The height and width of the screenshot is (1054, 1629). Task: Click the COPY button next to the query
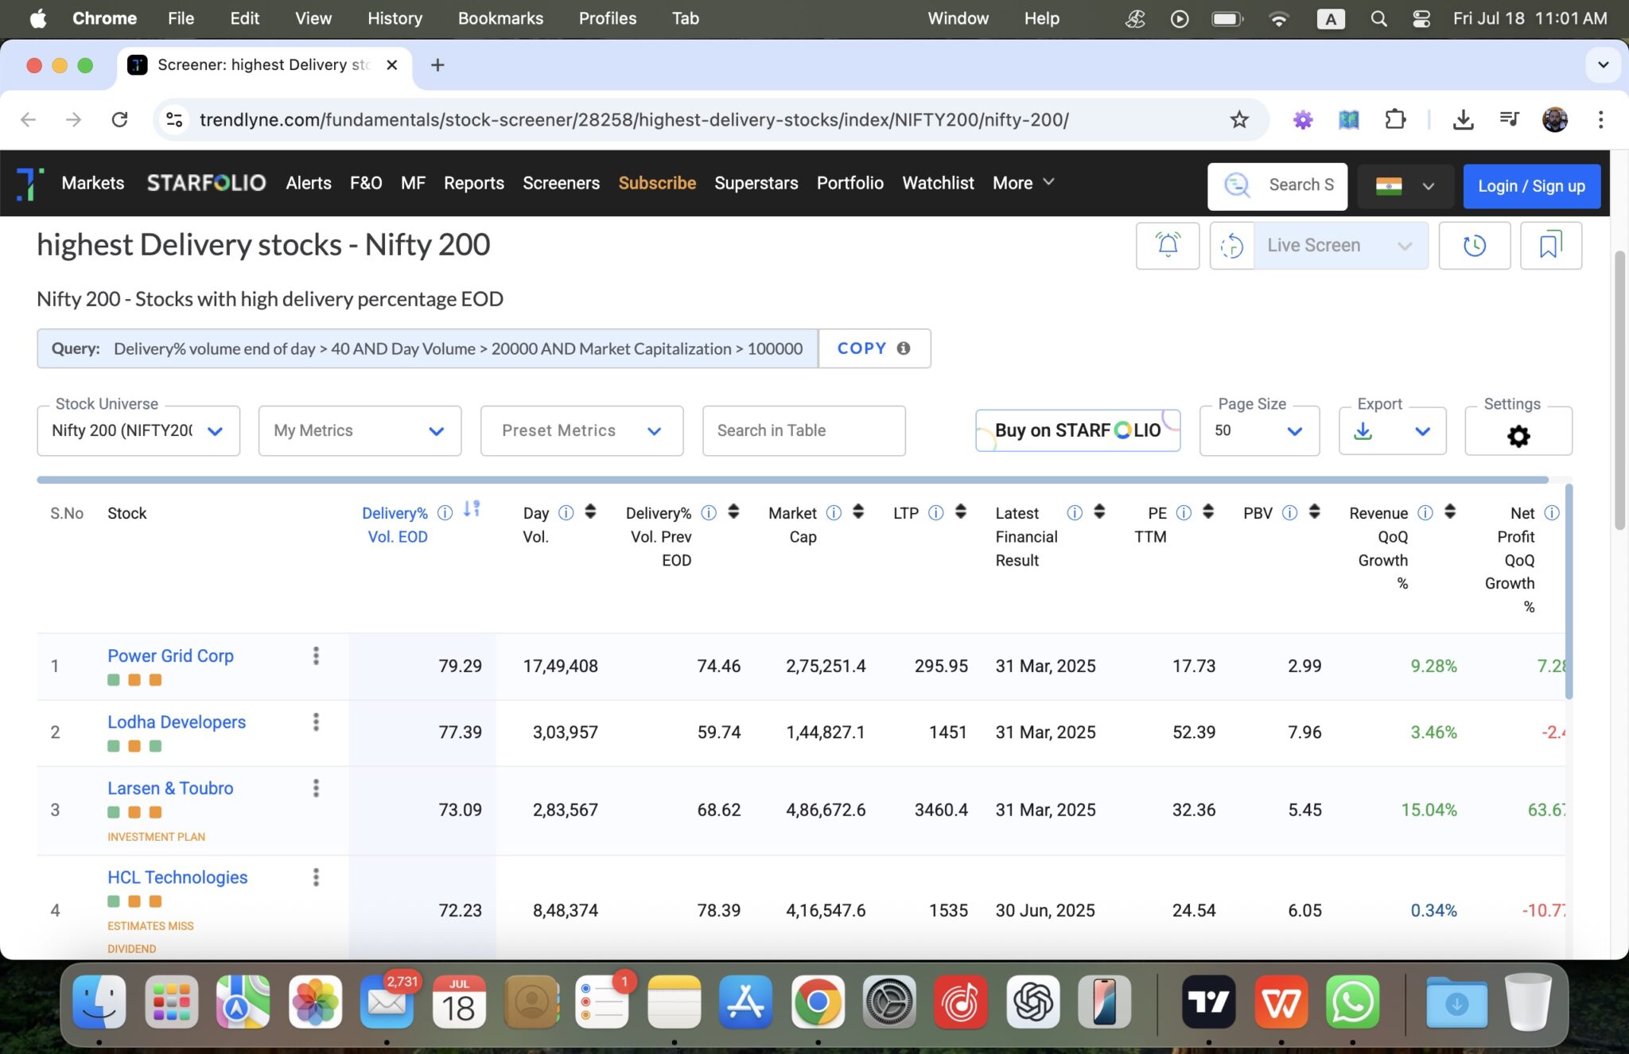pyautogui.click(x=861, y=348)
